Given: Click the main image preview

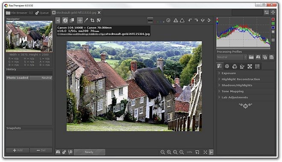Looking at the screenshot, I should coord(134,86).
